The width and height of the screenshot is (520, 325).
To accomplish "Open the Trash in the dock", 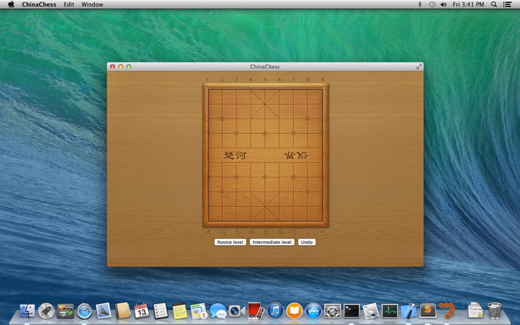I will [495, 311].
